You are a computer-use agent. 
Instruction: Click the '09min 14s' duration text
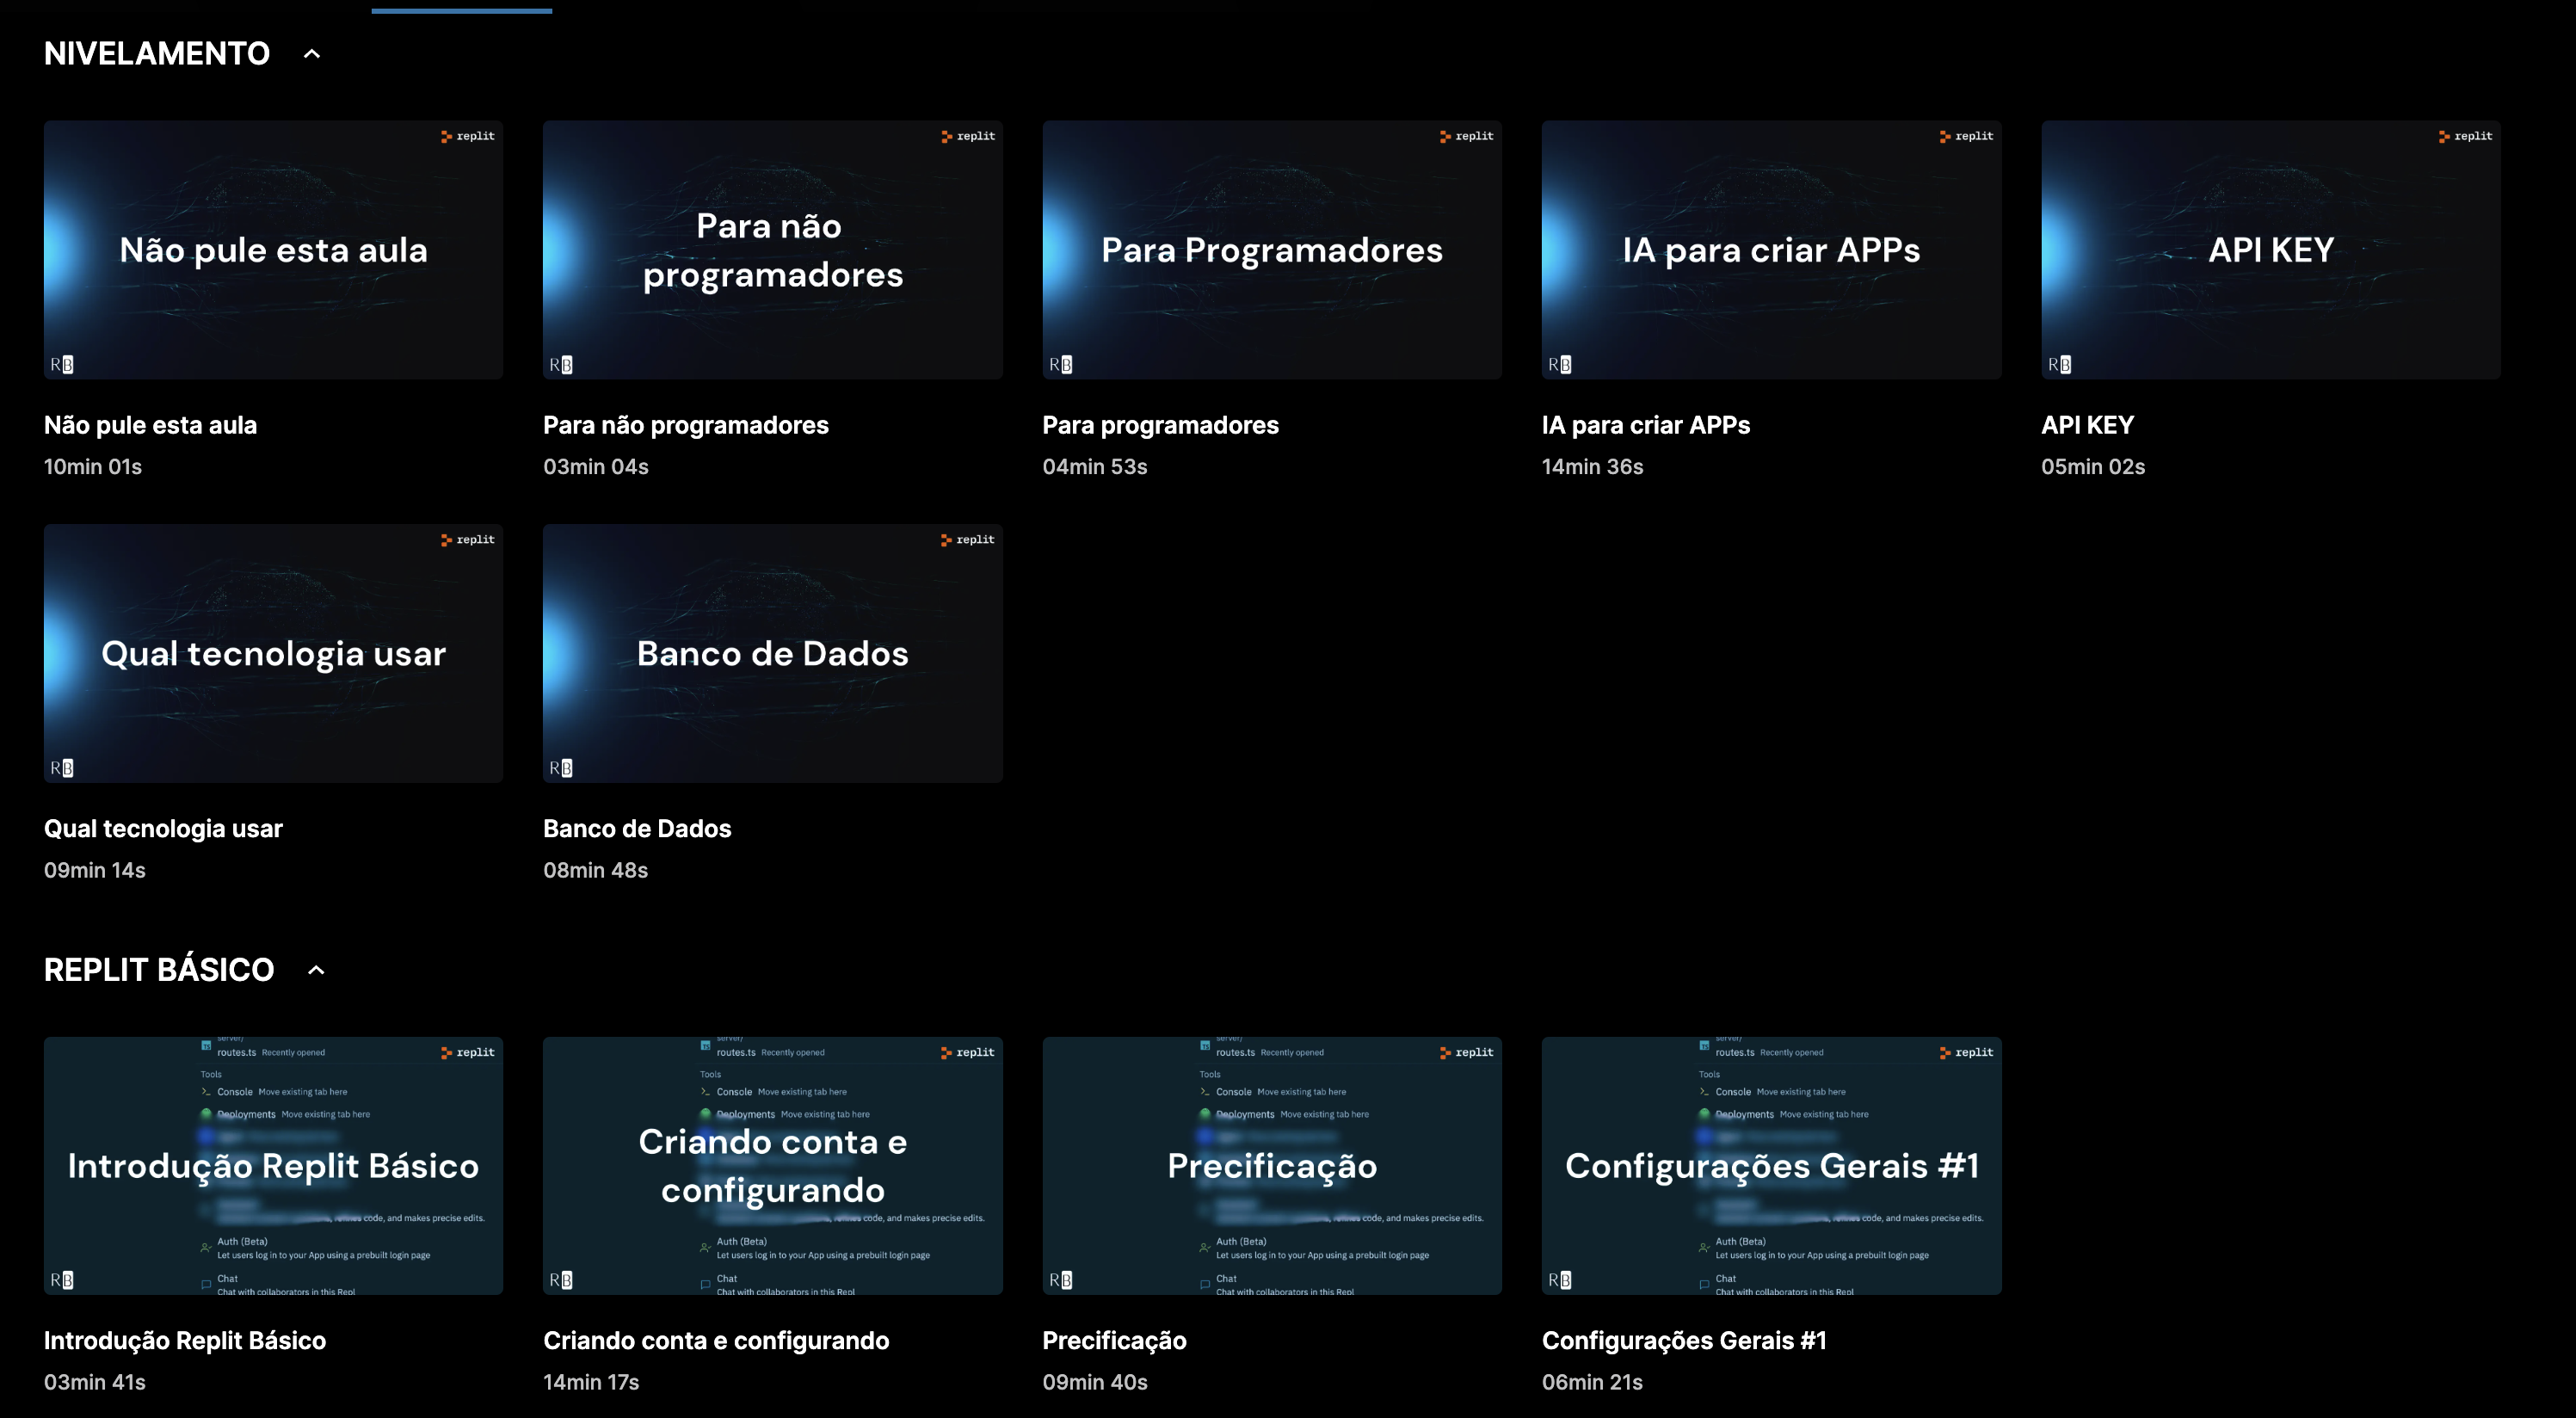pyautogui.click(x=95, y=871)
